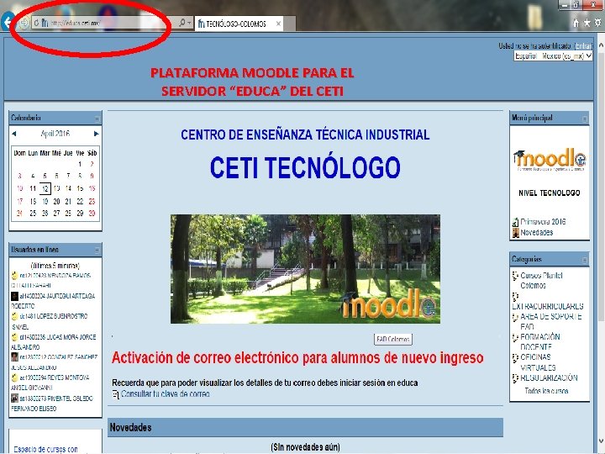Switch to the TECNÓLOGO-COLOMOS tab
Viewport: 605px width, 454px height.
[x=236, y=24]
